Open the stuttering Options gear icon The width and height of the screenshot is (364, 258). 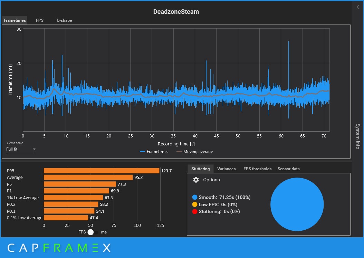pyautogui.click(x=196, y=180)
